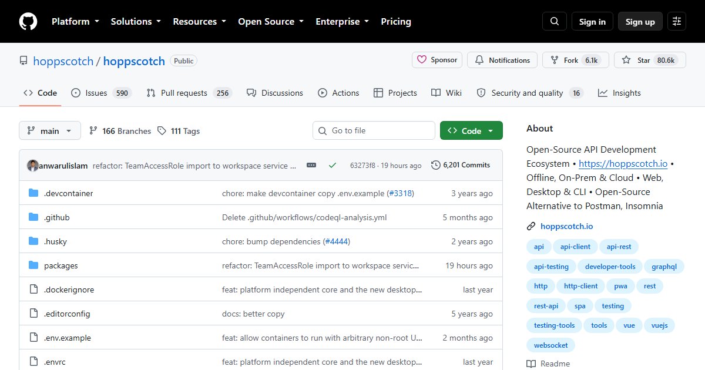View 6,201 Commits history

tap(461, 165)
